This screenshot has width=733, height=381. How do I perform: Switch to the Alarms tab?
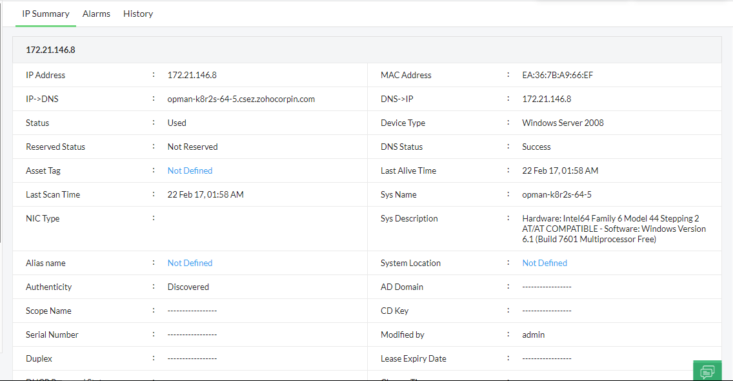coord(96,14)
